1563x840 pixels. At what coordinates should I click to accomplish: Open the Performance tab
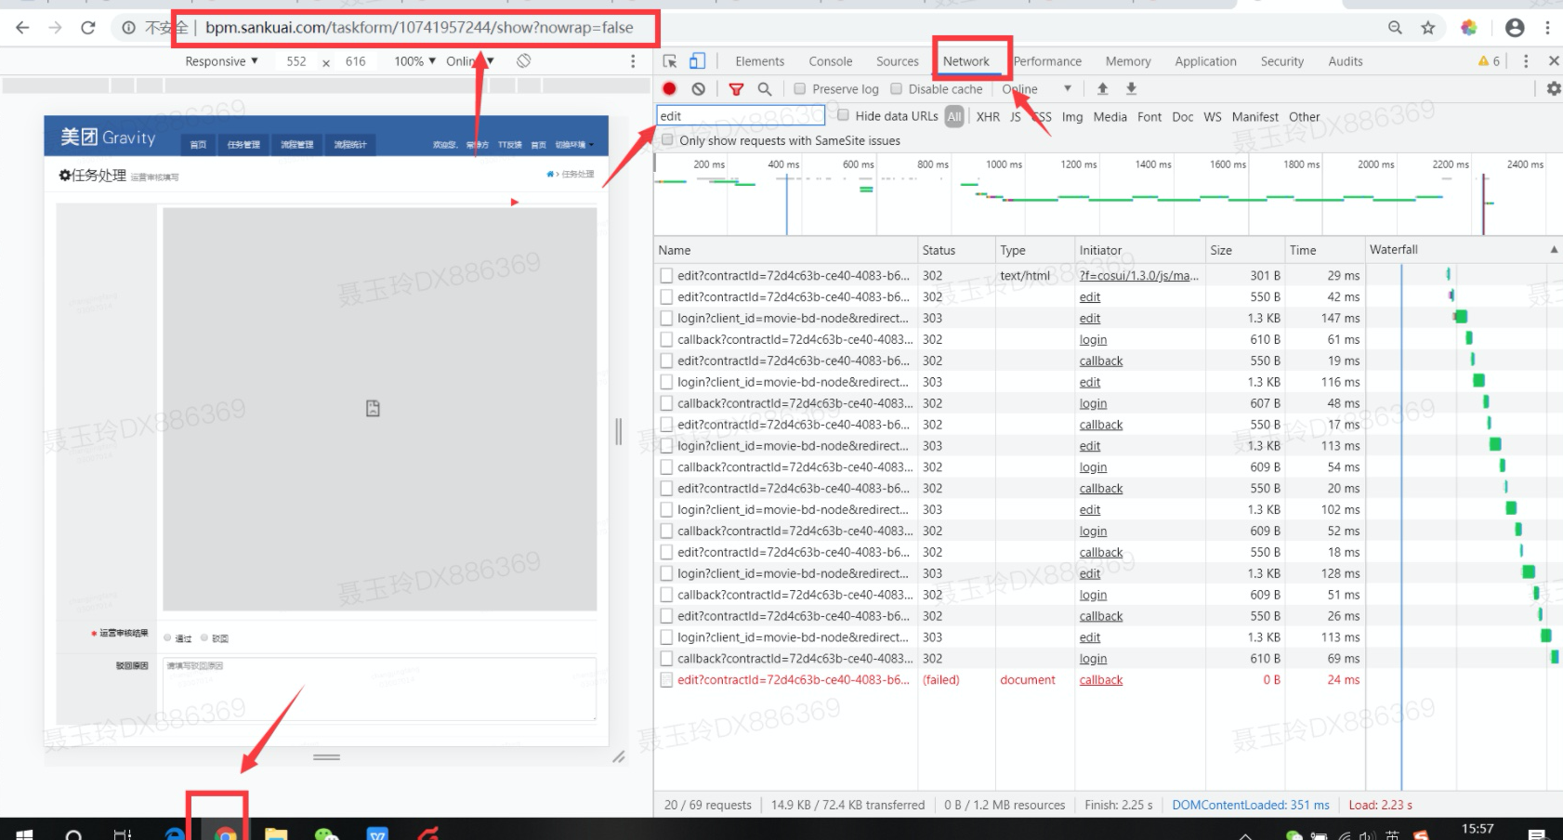(x=1047, y=61)
